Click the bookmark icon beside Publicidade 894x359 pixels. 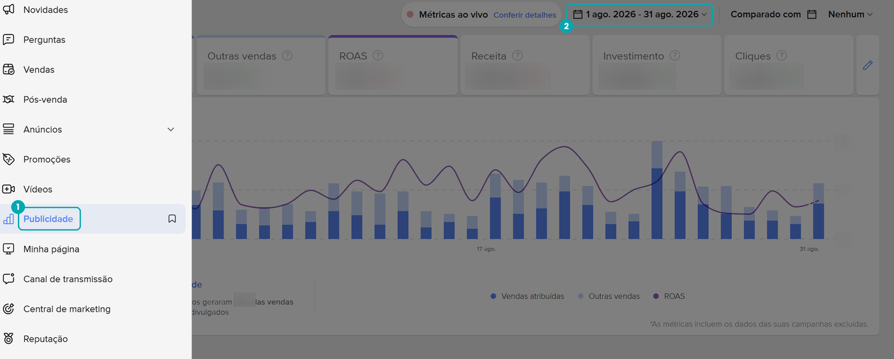(172, 219)
